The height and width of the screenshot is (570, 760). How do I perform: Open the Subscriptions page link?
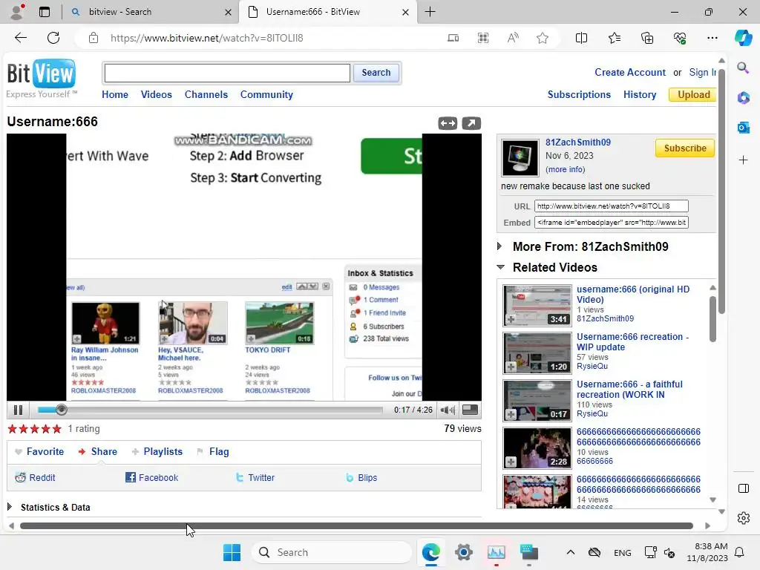(x=579, y=94)
